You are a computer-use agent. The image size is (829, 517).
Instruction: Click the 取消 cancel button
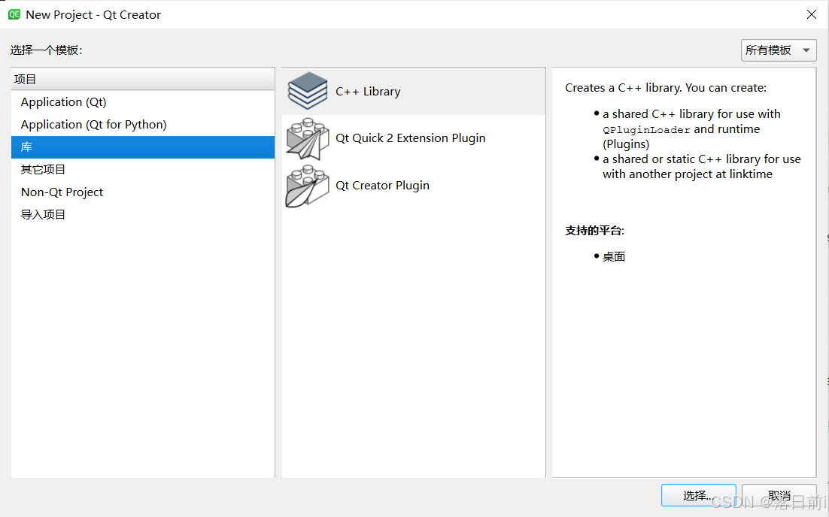click(x=779, y=495)
